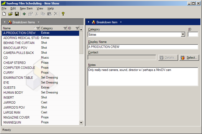Filter the Name column
The image size is (202, 134).
38,28
